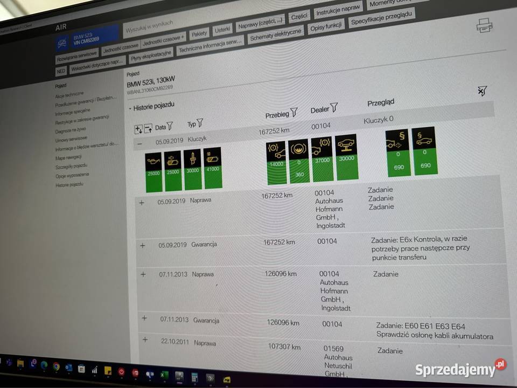Click the Wskazówki dotyczące napr... button
This screenshot has width=517, height=388.
pos(97,65)
